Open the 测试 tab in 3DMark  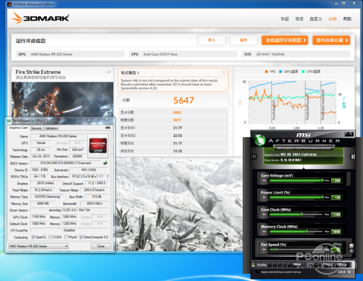click(x=299, y=19)
